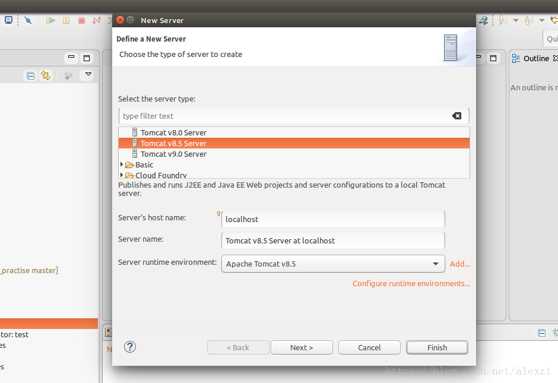Viewport: 558px width, 383px height.
Task: Click the Cancel button
Action: [369, 347]
